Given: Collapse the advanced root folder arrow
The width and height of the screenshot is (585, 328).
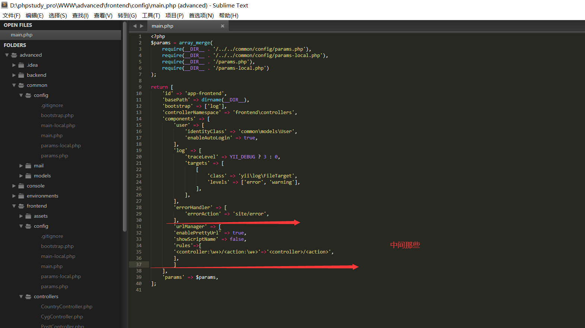Looking at the screenshot, I should [7, 55].
